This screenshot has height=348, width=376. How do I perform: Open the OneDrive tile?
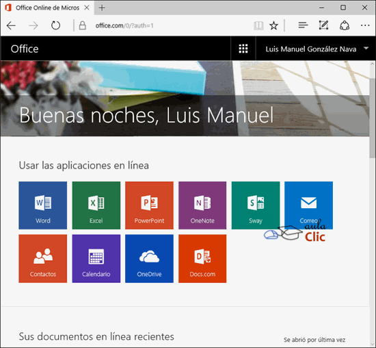[149, 258]
